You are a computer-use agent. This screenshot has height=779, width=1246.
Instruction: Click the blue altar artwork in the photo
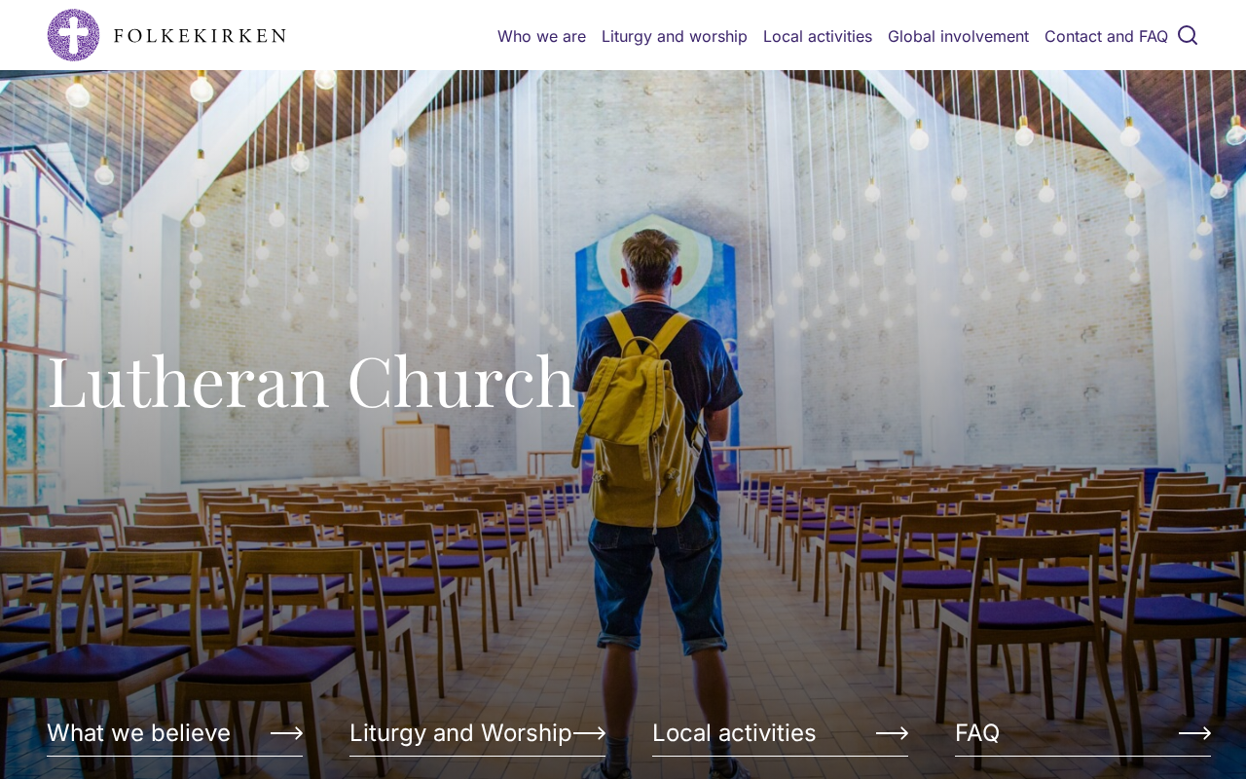click(x=652, y=321)
